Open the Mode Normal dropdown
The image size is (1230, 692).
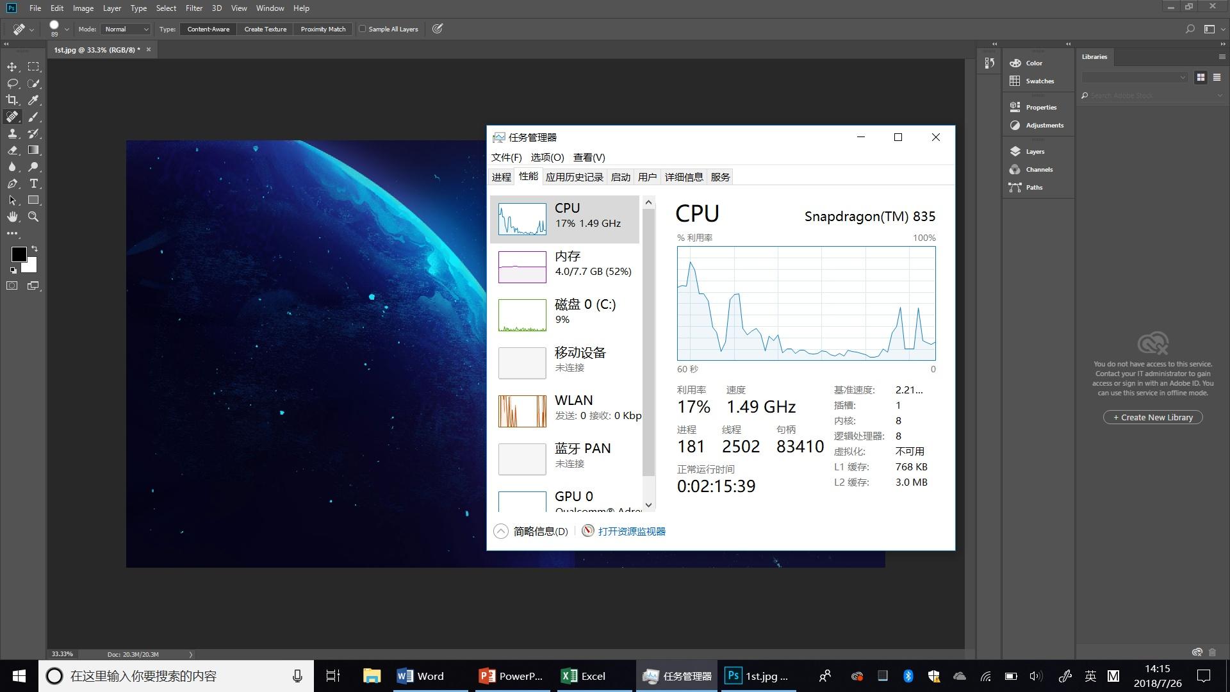[126, 29]
